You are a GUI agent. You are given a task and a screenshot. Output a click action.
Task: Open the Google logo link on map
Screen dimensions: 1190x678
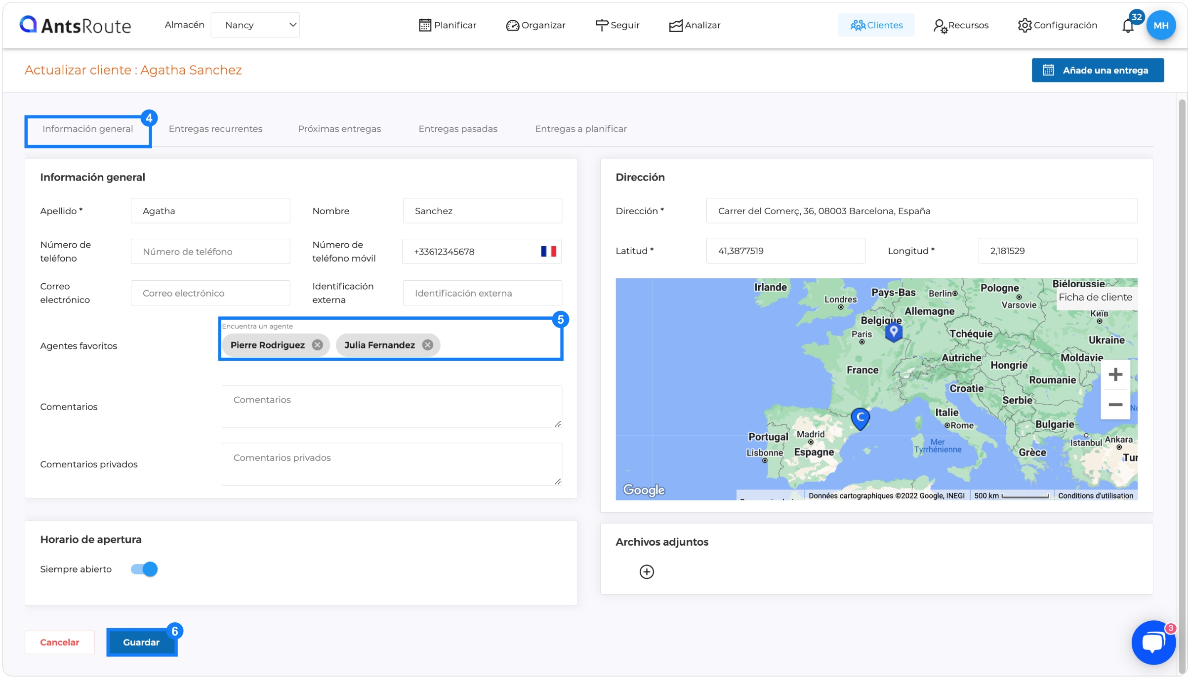[x=644, y=490]
